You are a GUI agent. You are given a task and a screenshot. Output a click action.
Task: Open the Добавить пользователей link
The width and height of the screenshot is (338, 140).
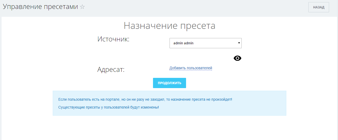coord(191,68)
